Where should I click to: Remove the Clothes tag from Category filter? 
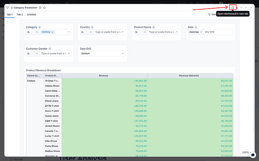pos(53,32)
